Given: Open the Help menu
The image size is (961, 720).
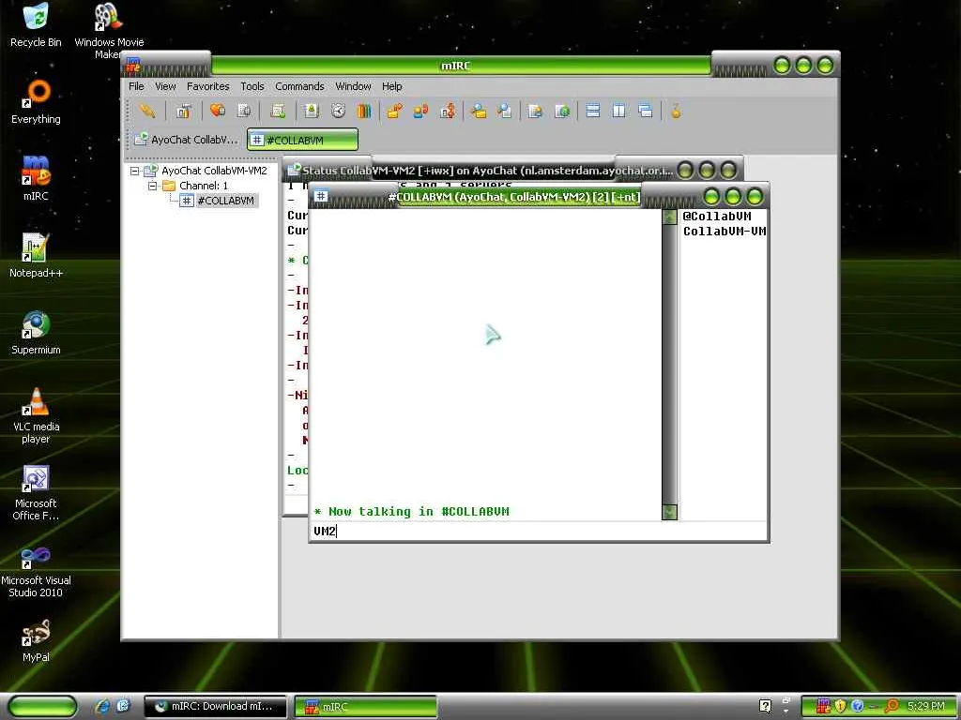Looking at the screenshot, I should (x=391, y=86).
